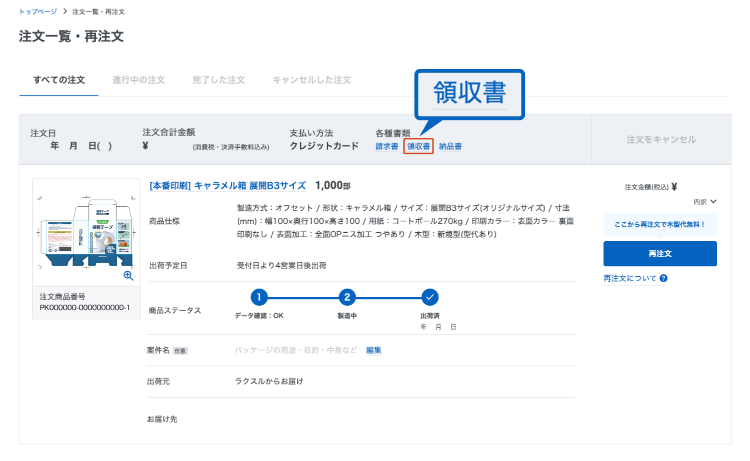Click the blue 再注文 button
This screenshot has width=750, height=461.
point(660,254)
